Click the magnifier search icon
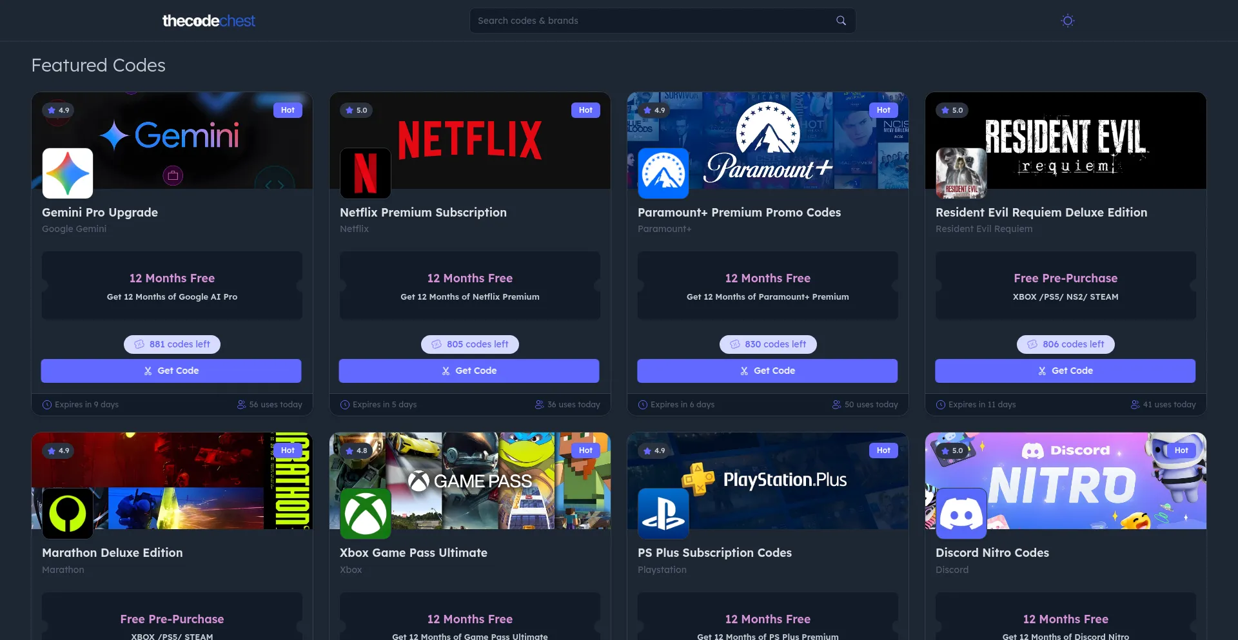 [x=841, y=21]
